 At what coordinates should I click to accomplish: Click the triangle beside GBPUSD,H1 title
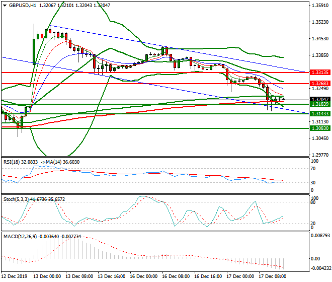(5, 6)
